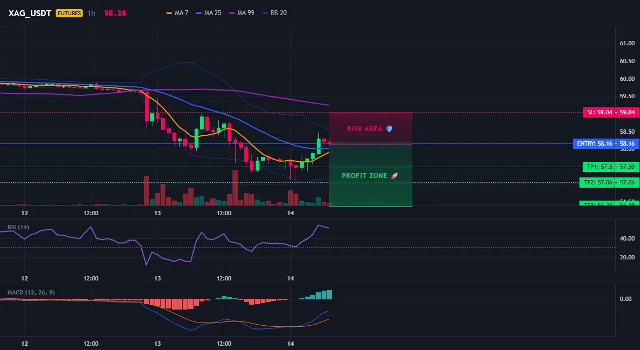Screen dimensions: 640x350
Task: Click the rocket icon beside PROFIT ZONE
Action: pos(394,176)
